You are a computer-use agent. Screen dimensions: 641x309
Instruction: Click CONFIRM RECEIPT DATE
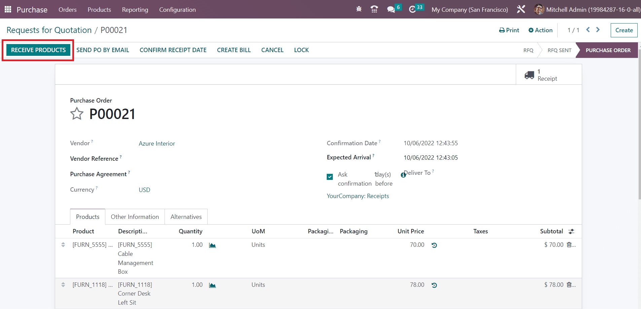tap(173, 50)
